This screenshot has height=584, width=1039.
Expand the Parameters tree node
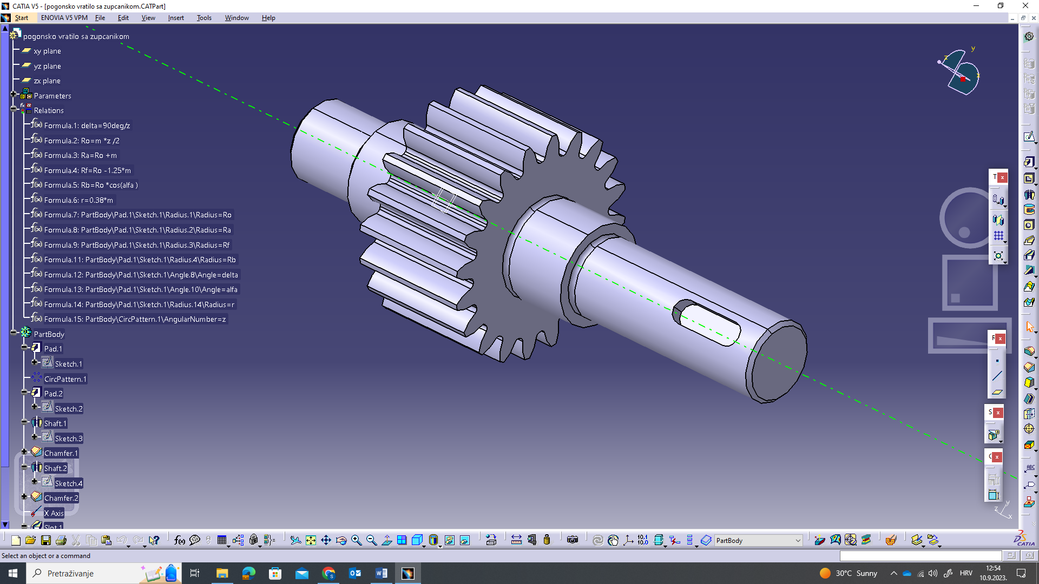[x=14, y=94]
